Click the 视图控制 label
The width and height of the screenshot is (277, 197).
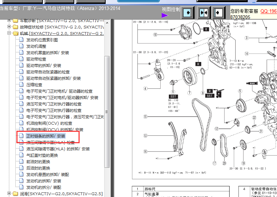point(171,9)
